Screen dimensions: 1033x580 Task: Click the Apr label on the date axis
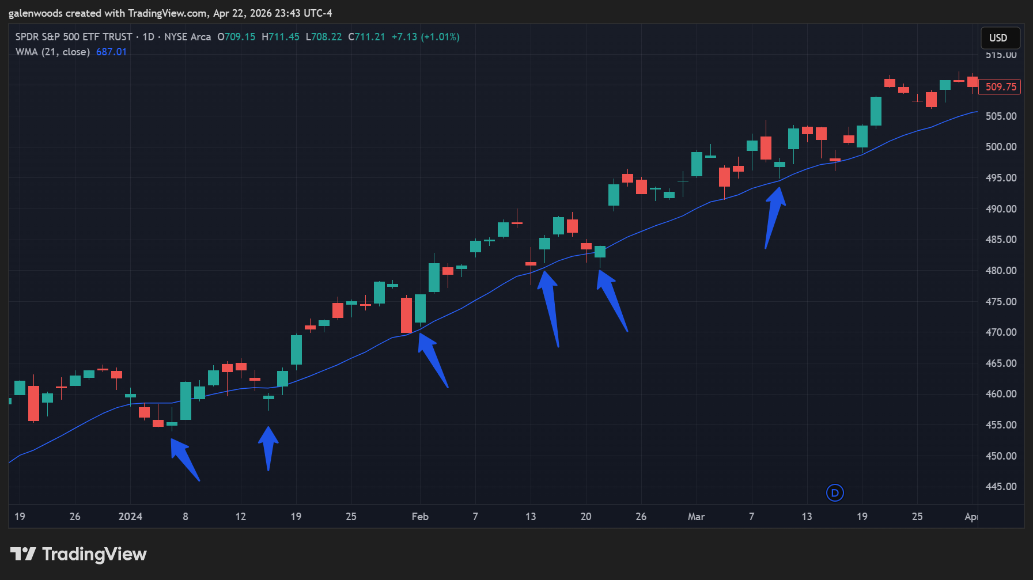point(971,517)
